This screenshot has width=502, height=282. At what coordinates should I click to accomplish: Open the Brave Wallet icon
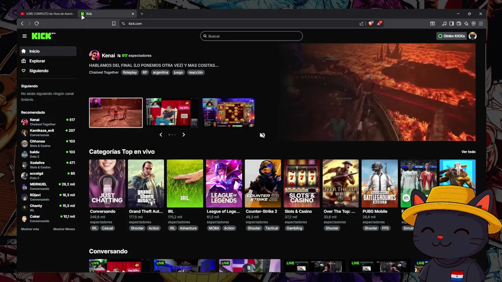pos(459,23)
